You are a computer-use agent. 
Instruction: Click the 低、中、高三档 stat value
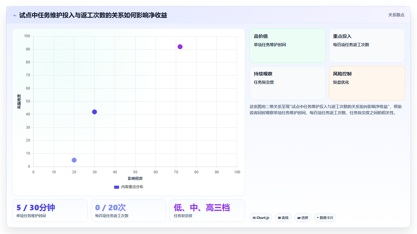click(x=202, y=208)
